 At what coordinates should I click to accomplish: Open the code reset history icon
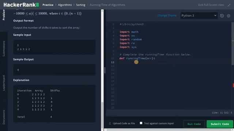point(222,16)
